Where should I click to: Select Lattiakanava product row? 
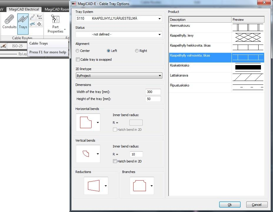tap(217, 77)
